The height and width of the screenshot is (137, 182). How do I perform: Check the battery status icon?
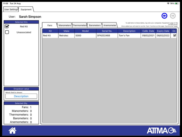pos(177,4)
